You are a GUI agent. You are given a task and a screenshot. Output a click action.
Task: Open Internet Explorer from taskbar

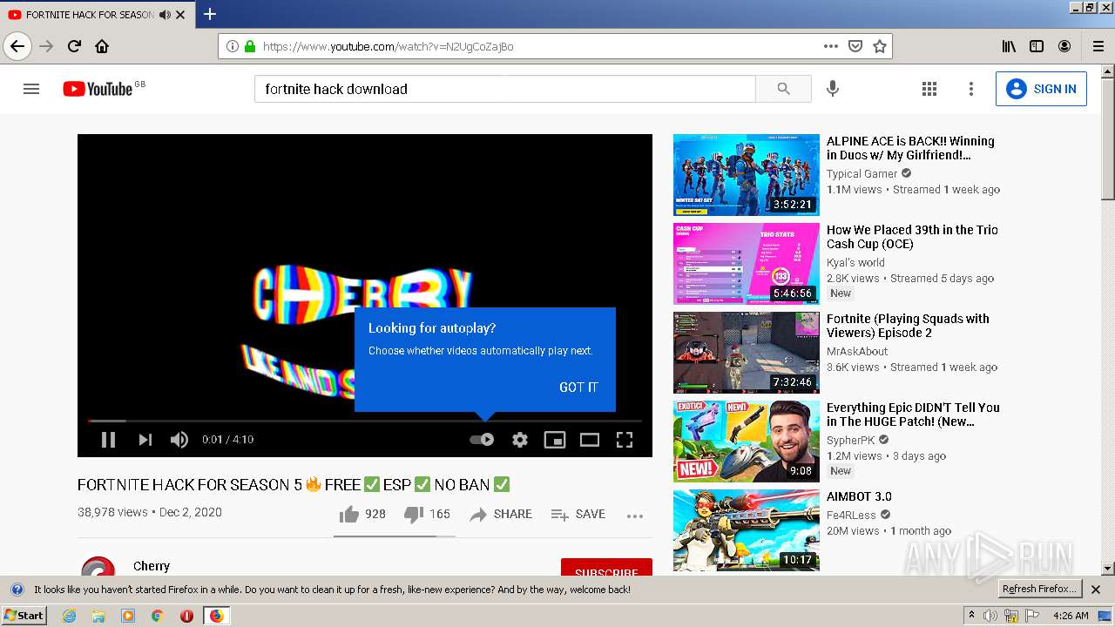tap(69, 616)
